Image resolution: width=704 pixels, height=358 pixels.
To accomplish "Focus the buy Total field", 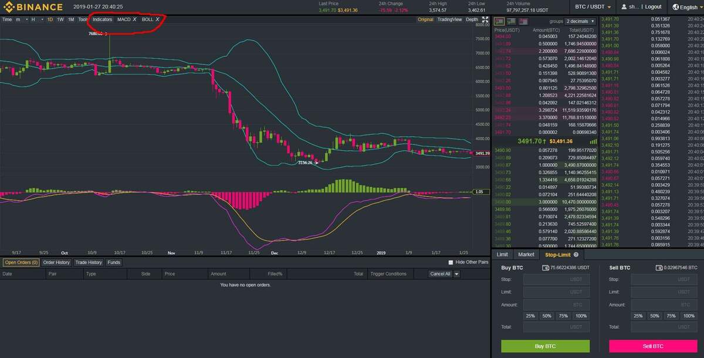I will point(556,327).
